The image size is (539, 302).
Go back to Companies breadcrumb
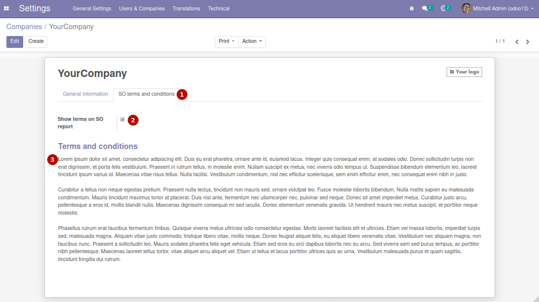pos(24,27)
